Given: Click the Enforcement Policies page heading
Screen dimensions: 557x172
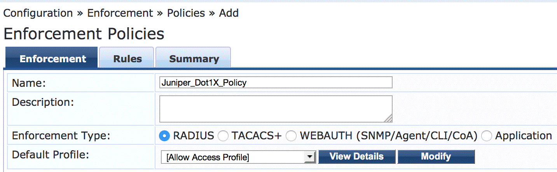Looking at the screenshot, I should coord(84,34).
